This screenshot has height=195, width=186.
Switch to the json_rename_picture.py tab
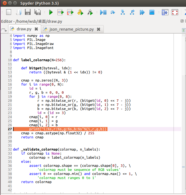pyautogui.click(x=72, y=29)
